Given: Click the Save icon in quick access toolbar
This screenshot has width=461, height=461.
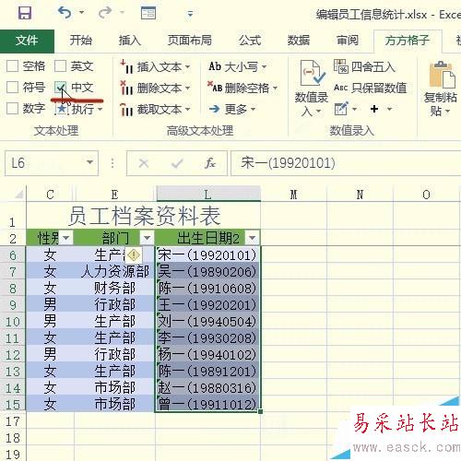Looking at the screenshot, I should (x=25, y=13).
